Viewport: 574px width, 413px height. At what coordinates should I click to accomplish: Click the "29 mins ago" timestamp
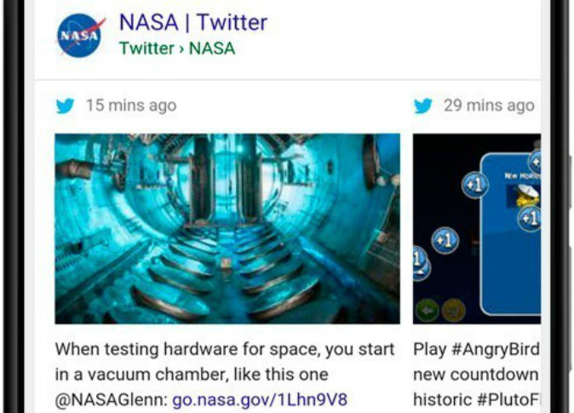tap(489, 106)
